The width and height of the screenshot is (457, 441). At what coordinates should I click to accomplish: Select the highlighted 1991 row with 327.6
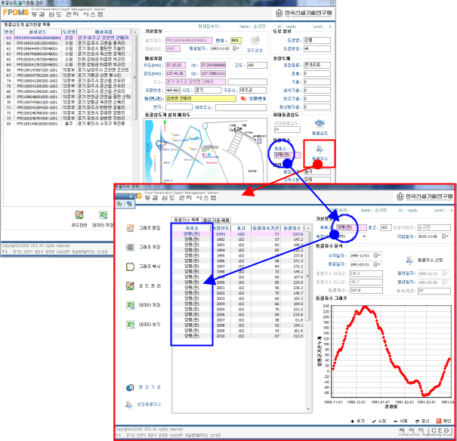point(239,234)
